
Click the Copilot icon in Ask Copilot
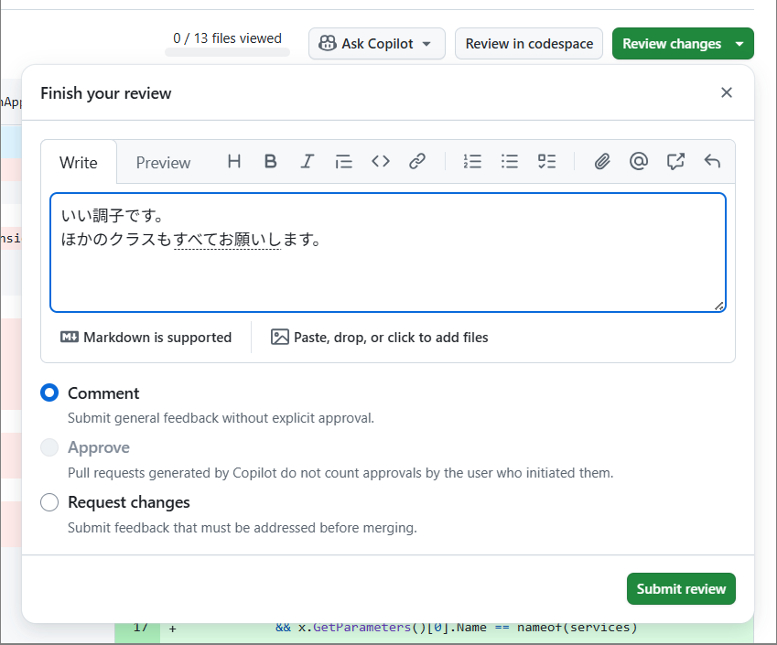point(328,44)
